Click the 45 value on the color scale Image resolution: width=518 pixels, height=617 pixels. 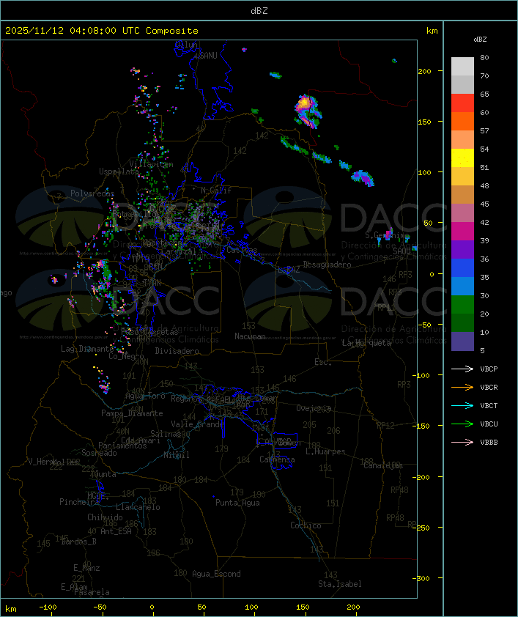click(484, 204)
